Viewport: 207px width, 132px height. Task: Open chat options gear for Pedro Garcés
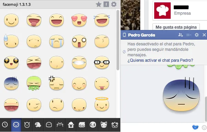pyautogui.click(x=197, y=35)
